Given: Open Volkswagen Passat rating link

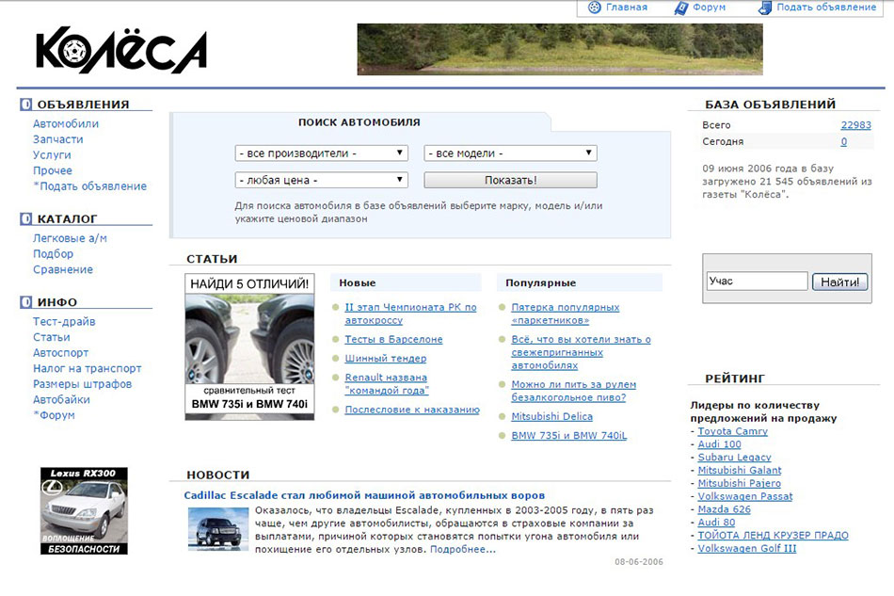Looking at the screenshot, I should 745,497.
